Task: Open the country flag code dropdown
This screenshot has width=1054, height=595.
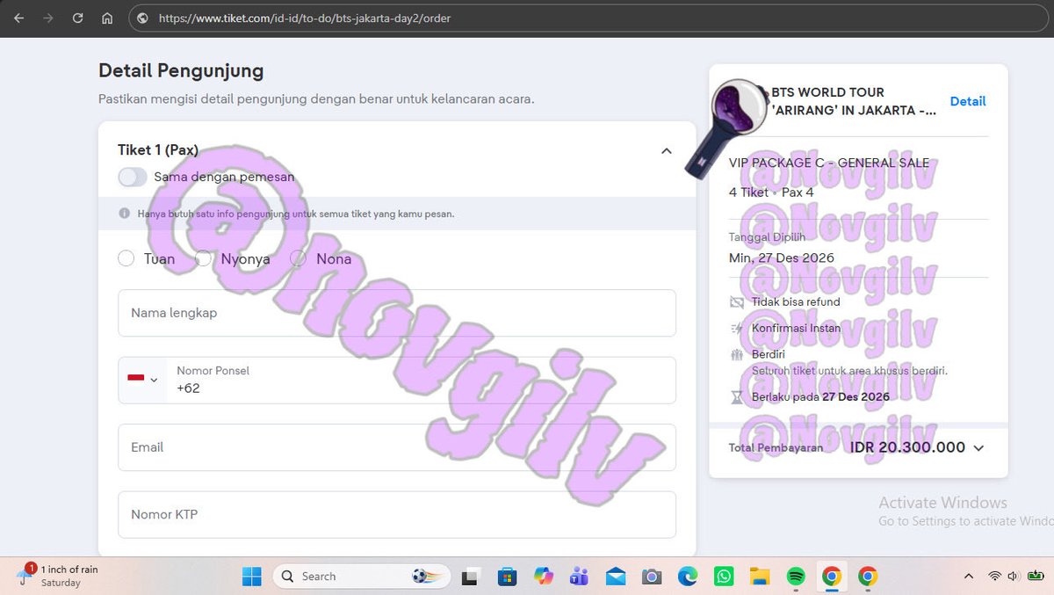Action: point(142,380)
